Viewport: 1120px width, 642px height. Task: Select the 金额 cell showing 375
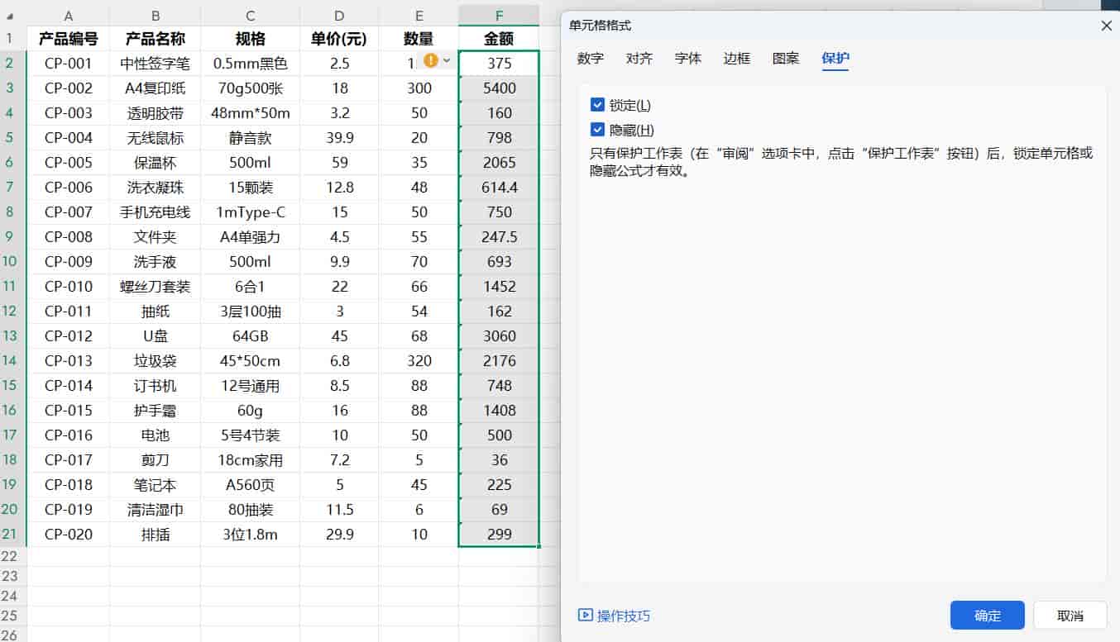[499, 63]
